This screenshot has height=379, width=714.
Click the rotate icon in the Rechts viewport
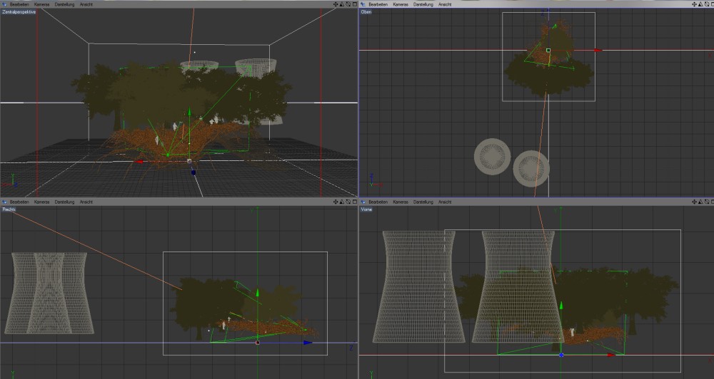tap(348, 203)
